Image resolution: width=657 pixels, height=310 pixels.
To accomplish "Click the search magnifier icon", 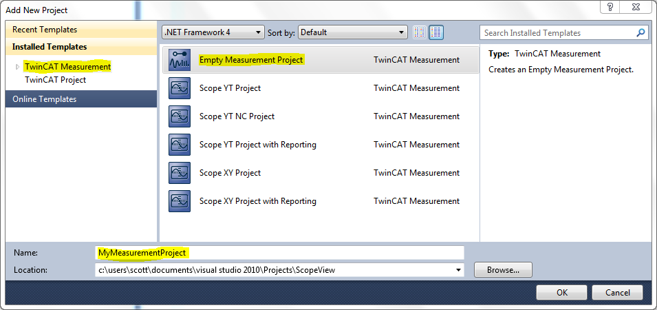I will click(640, 32).
